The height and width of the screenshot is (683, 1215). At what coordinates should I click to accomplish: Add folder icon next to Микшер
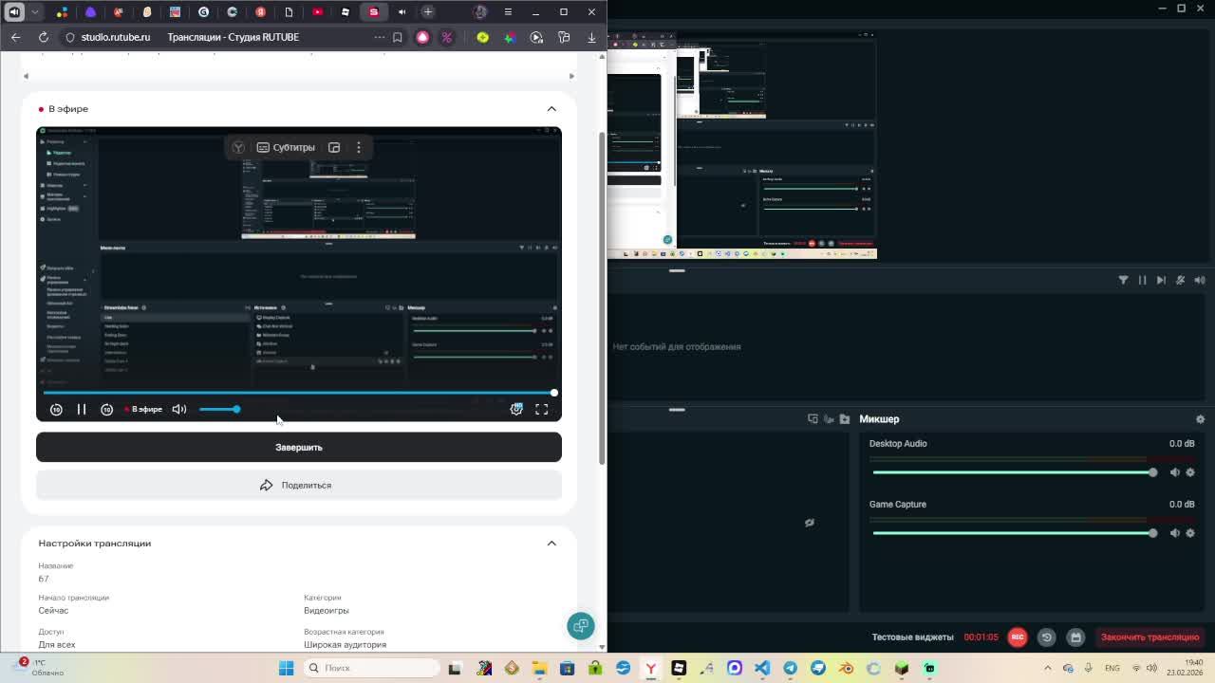[x=845, y=418]
